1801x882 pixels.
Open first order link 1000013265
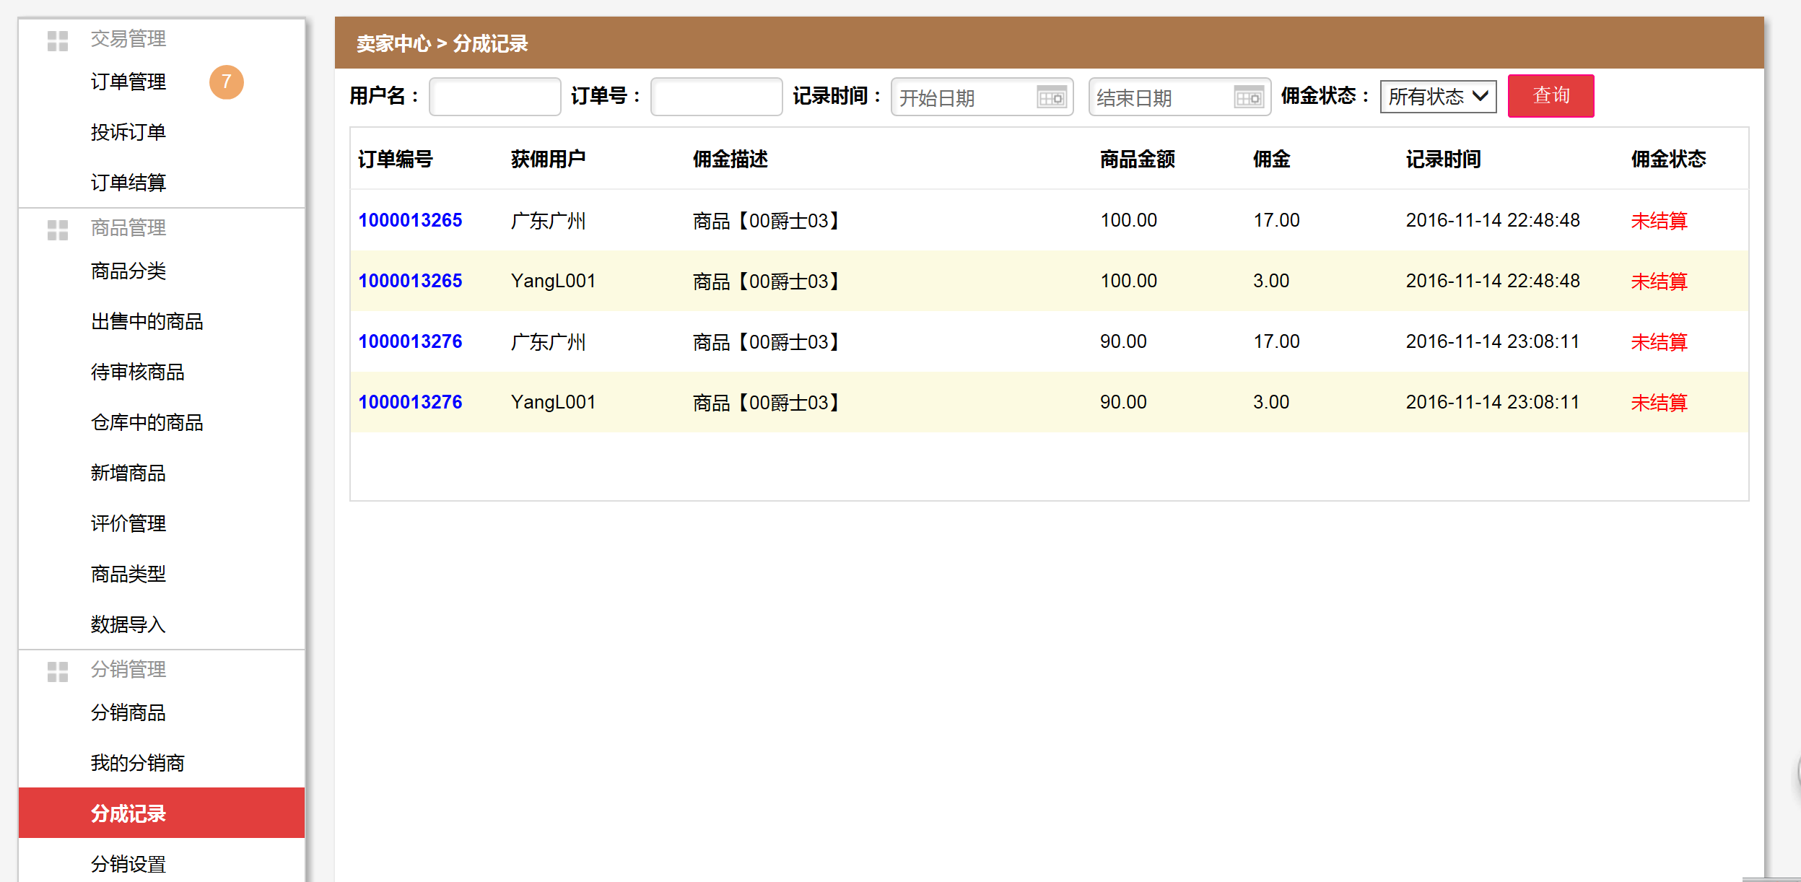pos(410,220)
